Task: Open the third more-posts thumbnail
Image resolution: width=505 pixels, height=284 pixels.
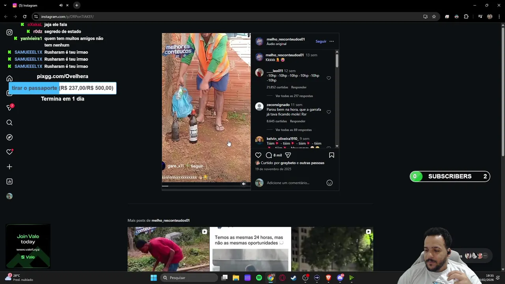Action: (332, 249)
